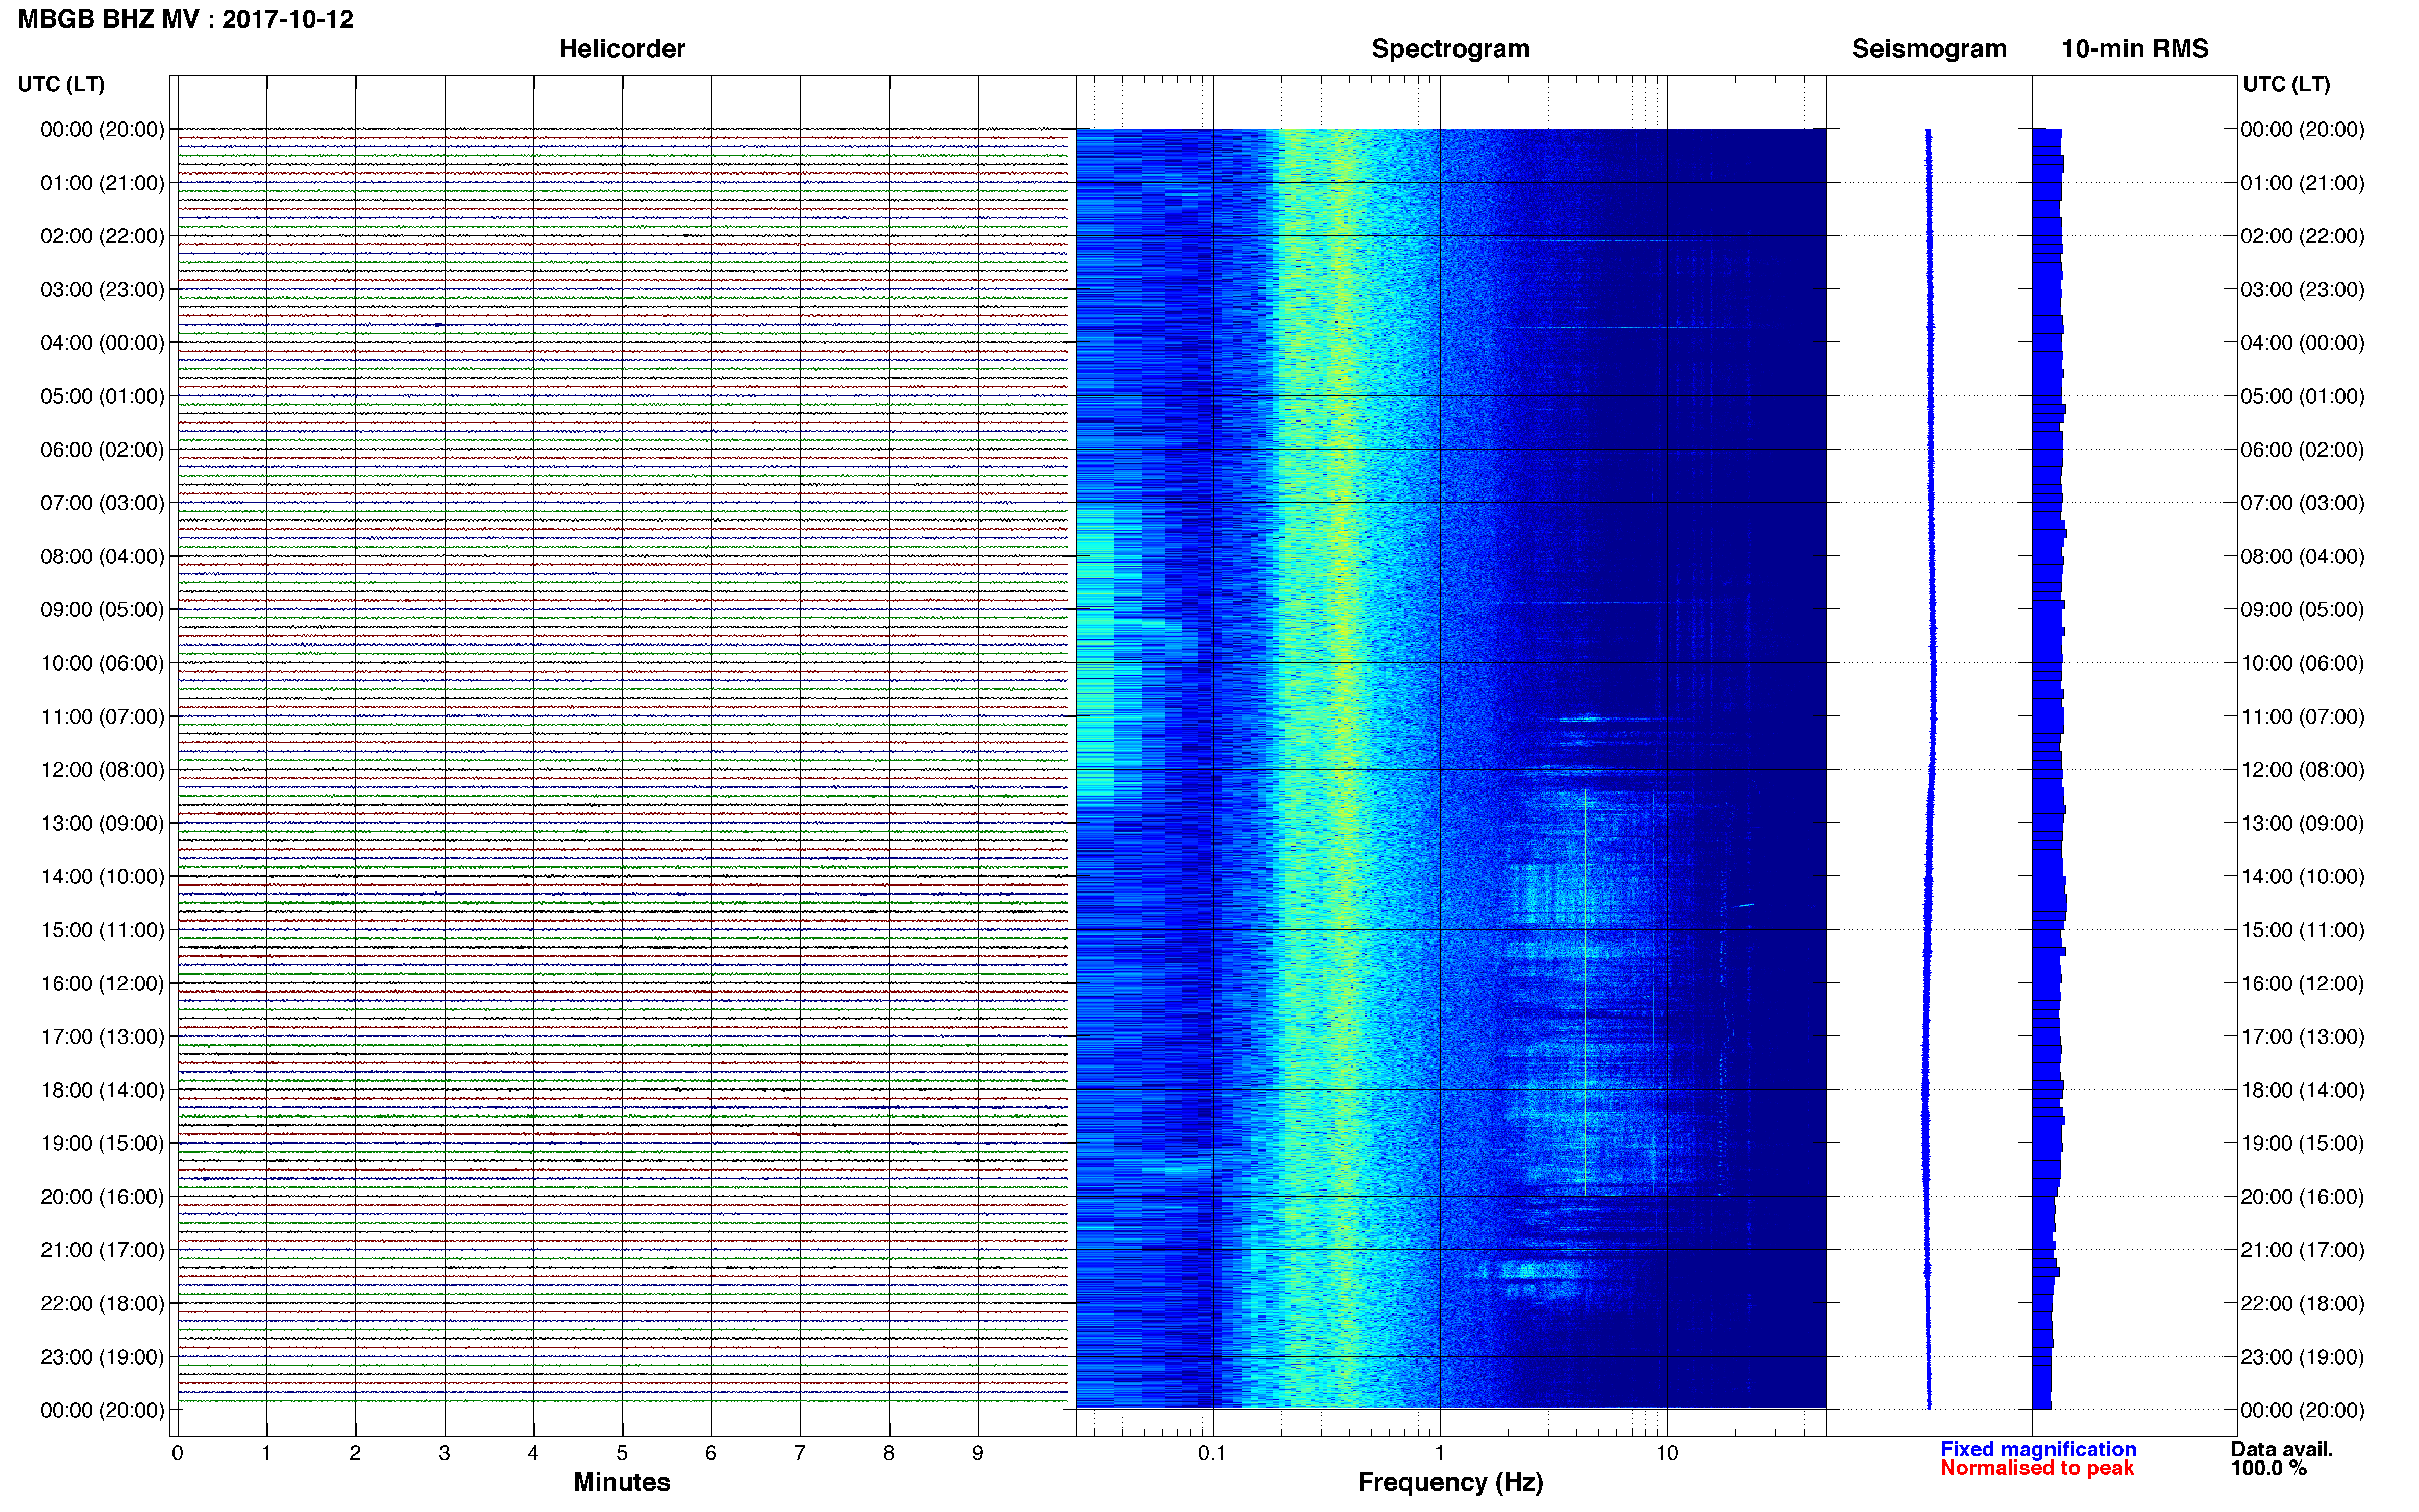The width and height of the screenshot is (2419, 1512).
Task: Click 'UTC (LT)' label beside the Helicorder
Action: coord(61,84)
